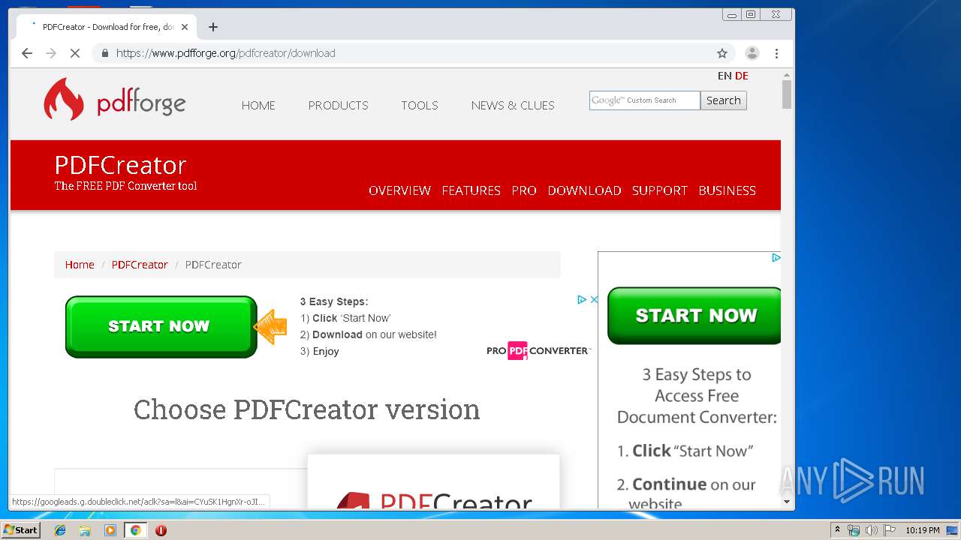
Task: Click the site security padlock icon
Action: pos(104,53)
